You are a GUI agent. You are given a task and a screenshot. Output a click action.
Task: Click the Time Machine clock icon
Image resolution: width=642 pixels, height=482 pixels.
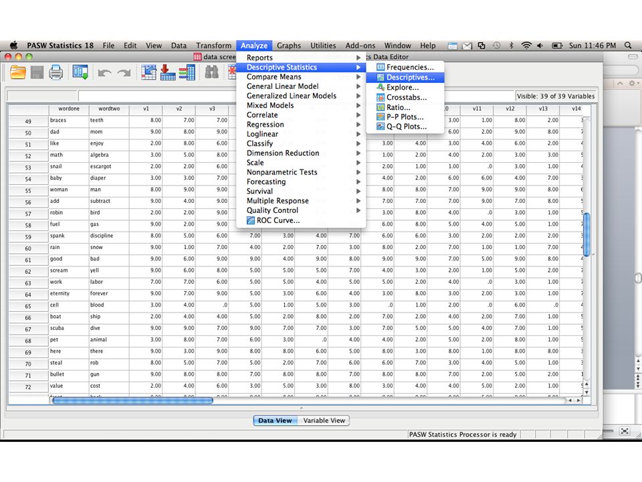496,46
